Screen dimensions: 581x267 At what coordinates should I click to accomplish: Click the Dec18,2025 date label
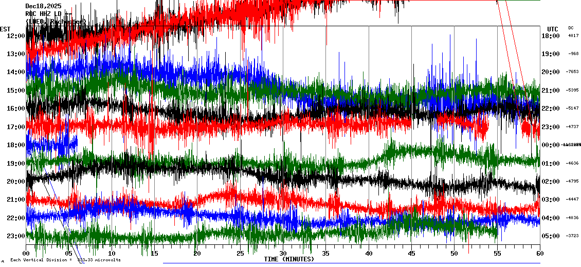[x=43, y=6]
